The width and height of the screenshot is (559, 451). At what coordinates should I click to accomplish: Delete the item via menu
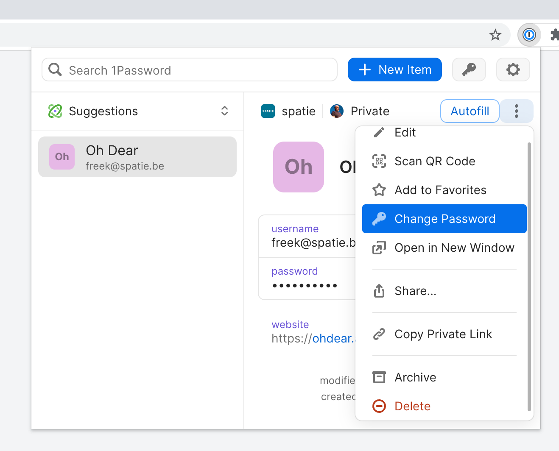444,406
